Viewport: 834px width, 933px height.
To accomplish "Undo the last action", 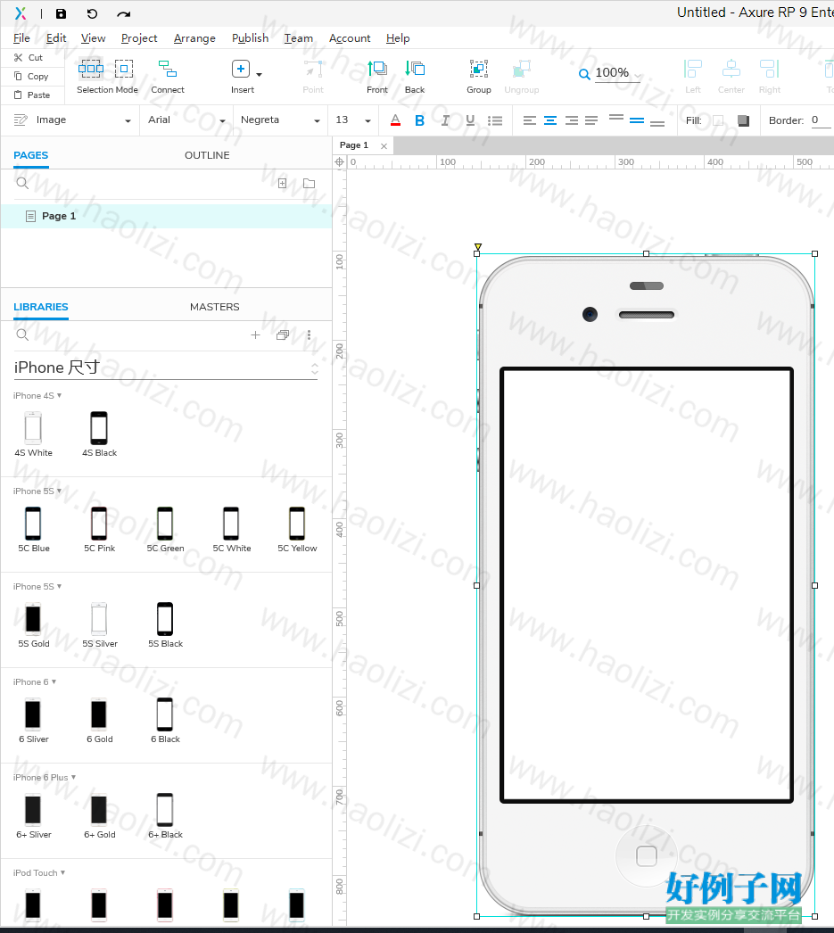I will click(92, 13).
